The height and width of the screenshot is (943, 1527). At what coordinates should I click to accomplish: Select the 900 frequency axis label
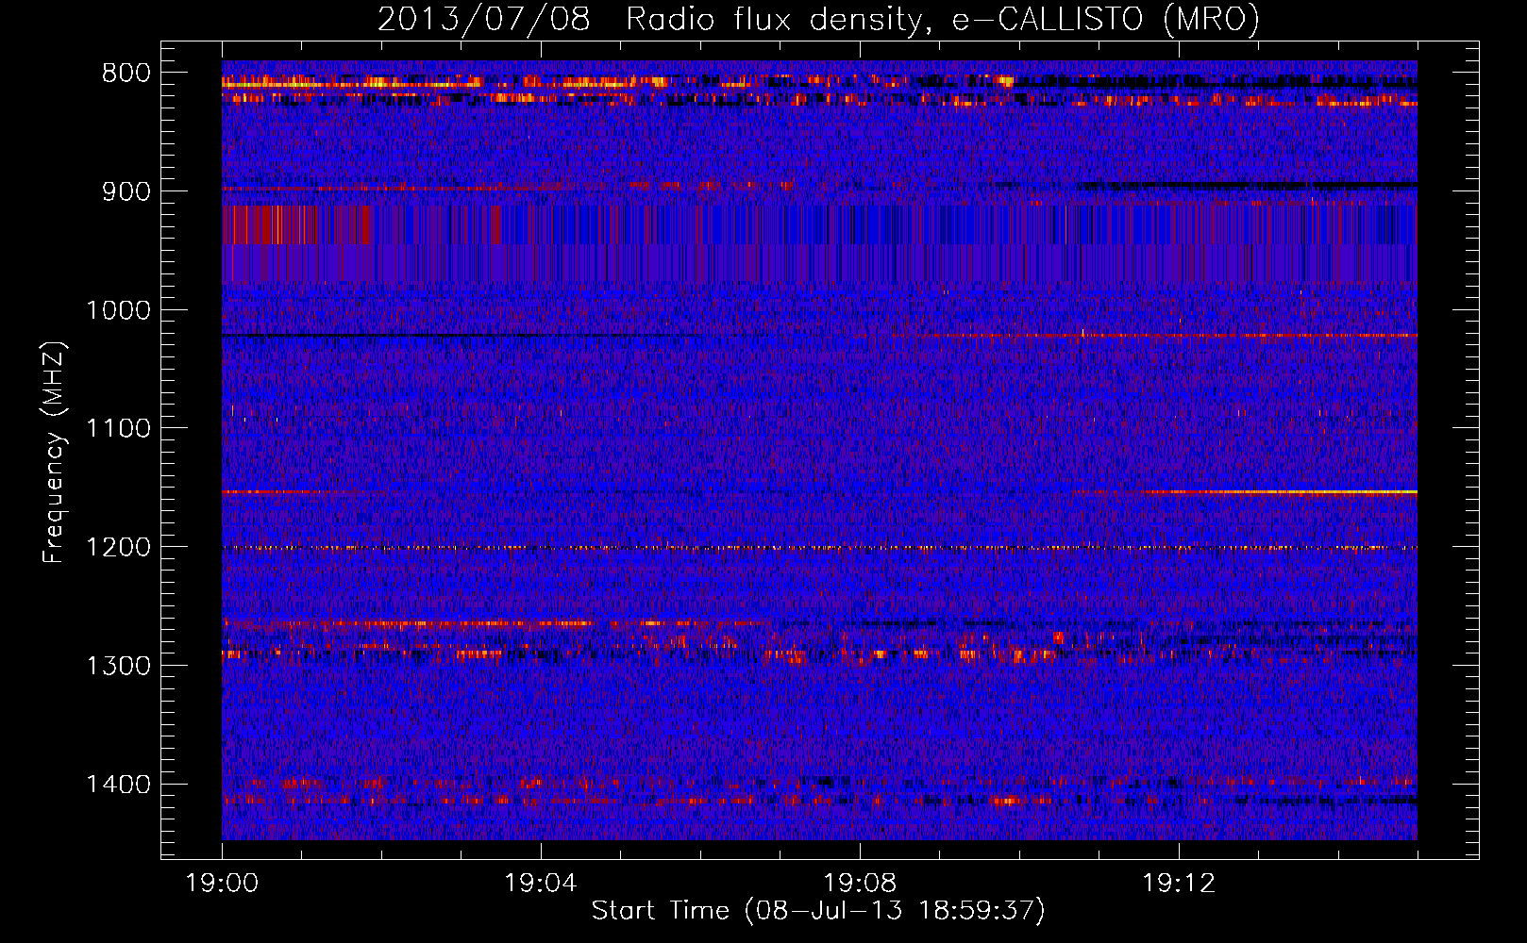pos(126,191)
